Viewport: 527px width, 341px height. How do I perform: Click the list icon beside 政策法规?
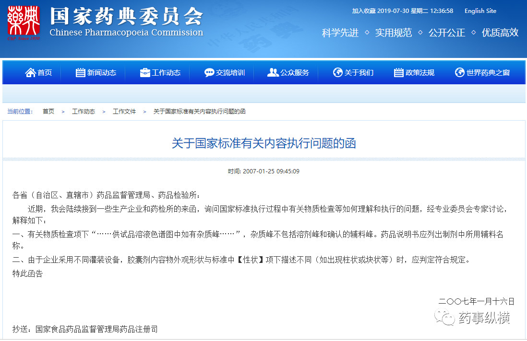(398, 73)
